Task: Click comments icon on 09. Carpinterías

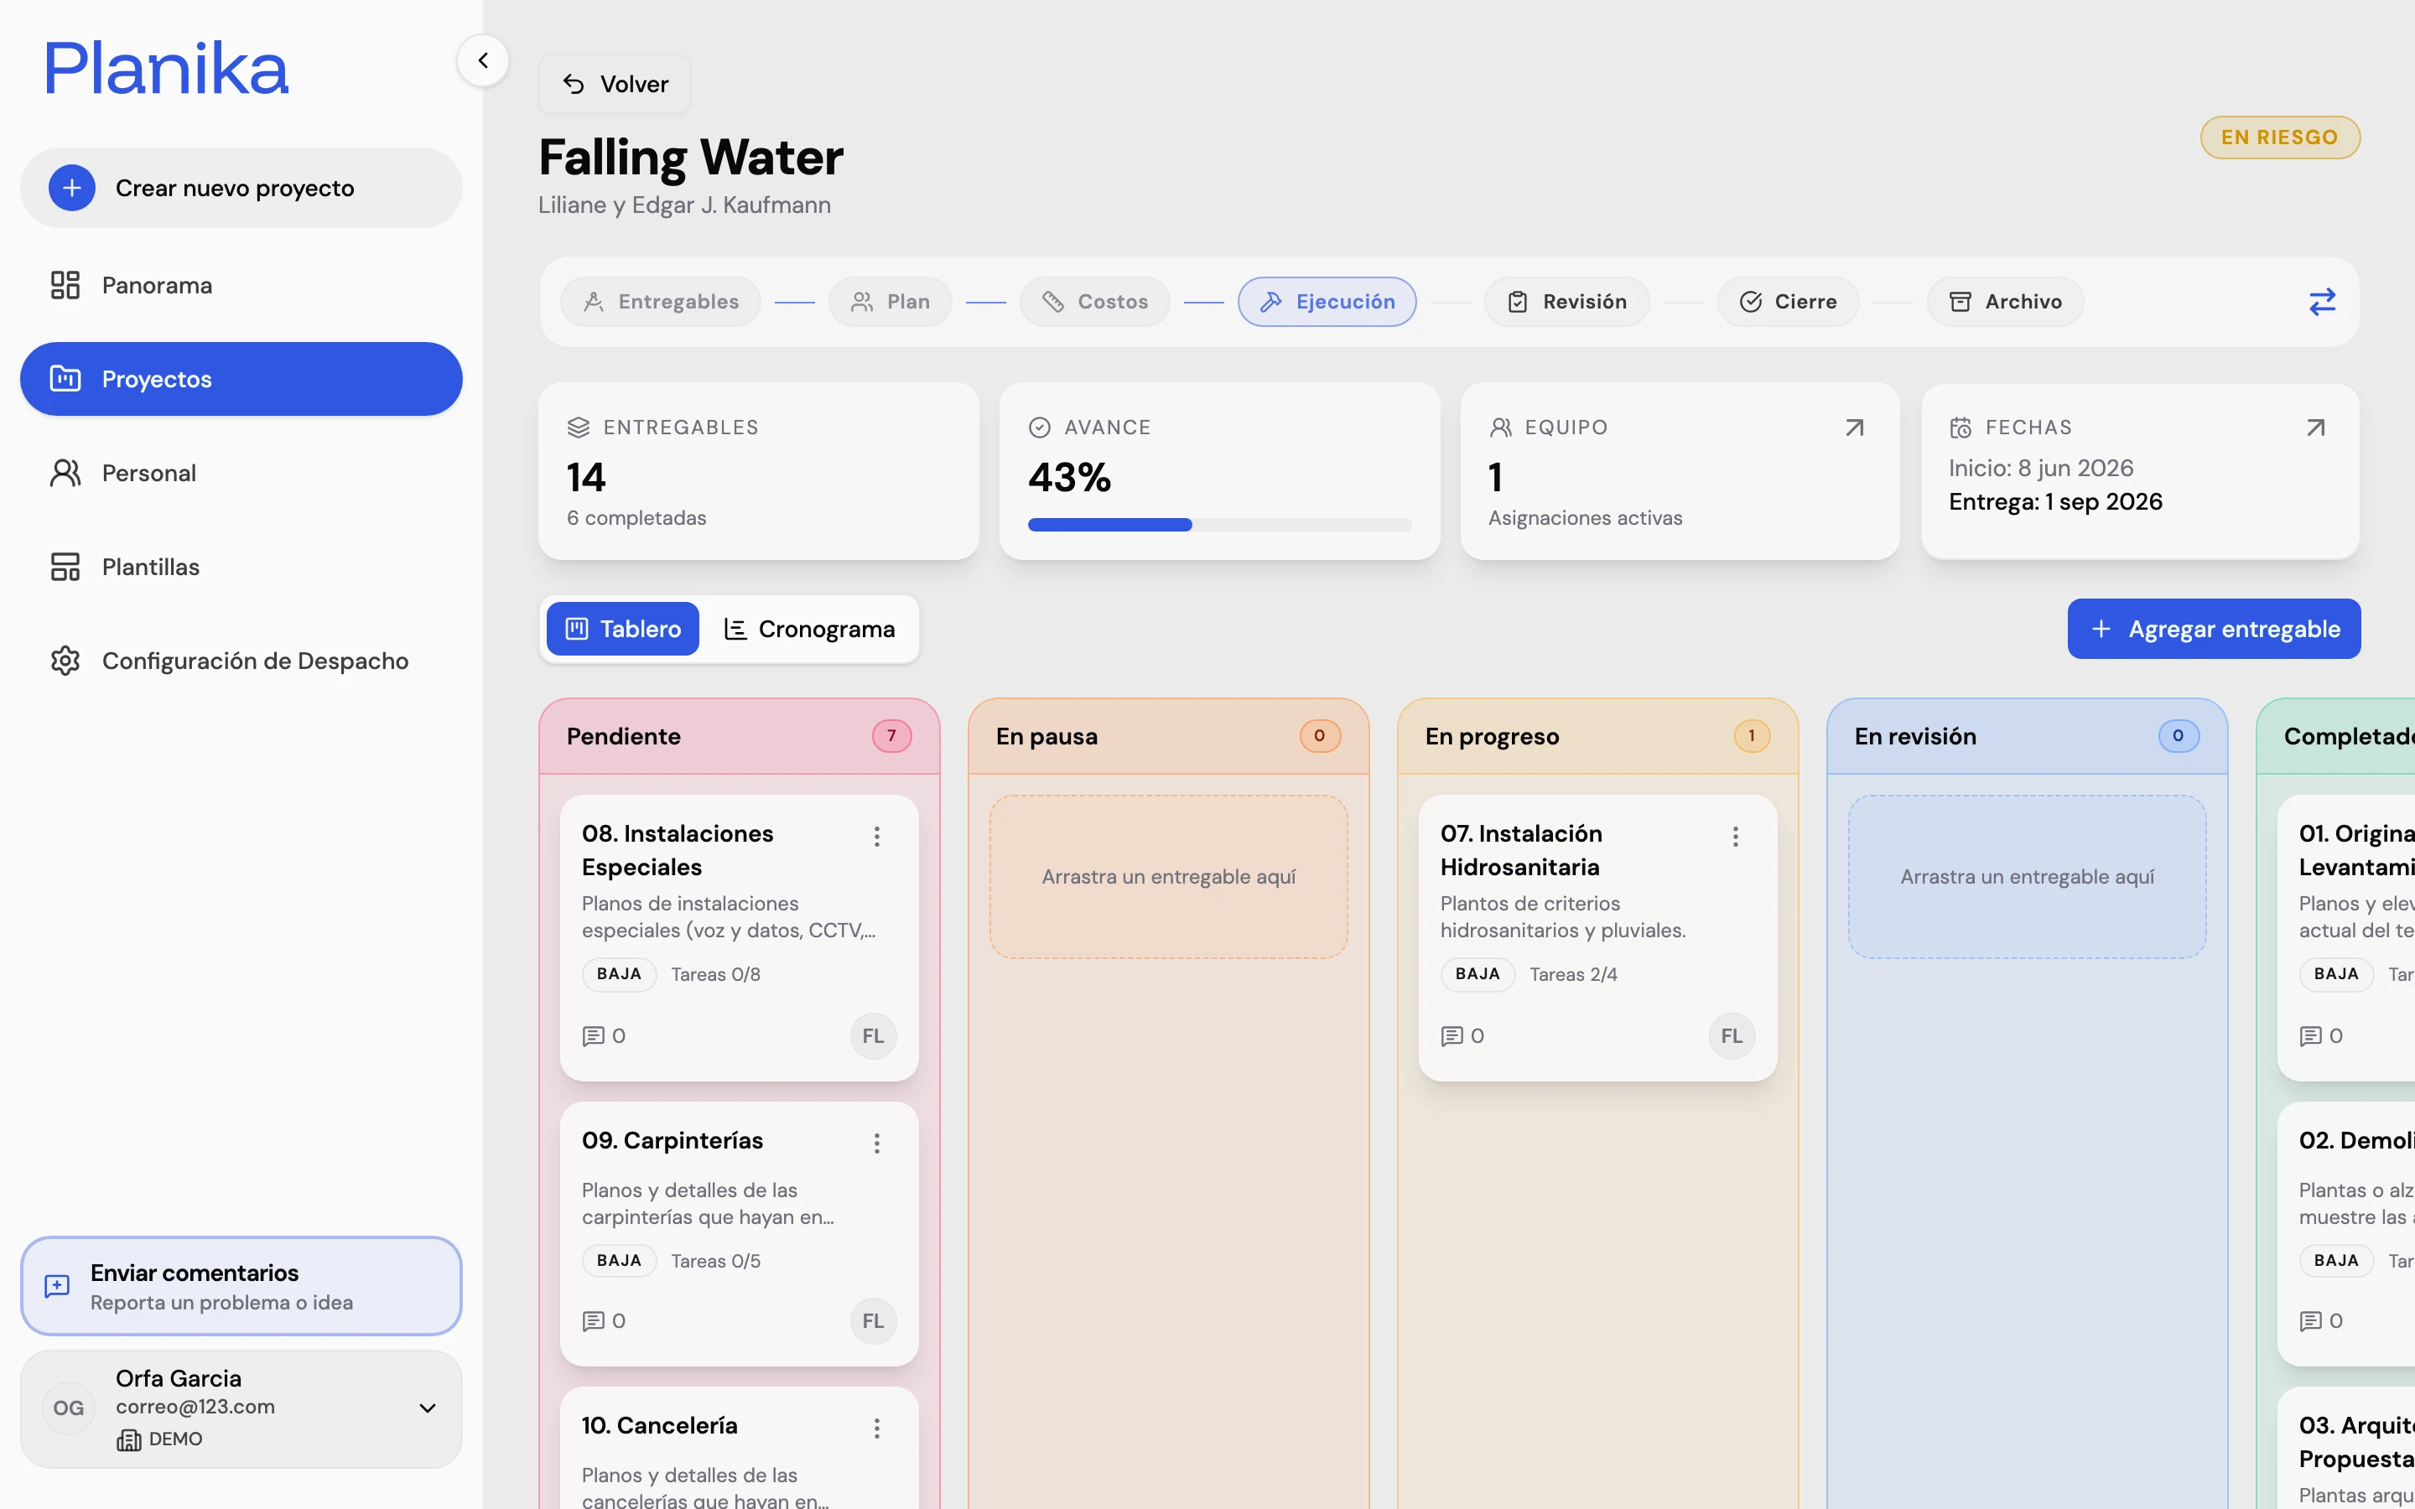Action: click(x=594, y=1321)
